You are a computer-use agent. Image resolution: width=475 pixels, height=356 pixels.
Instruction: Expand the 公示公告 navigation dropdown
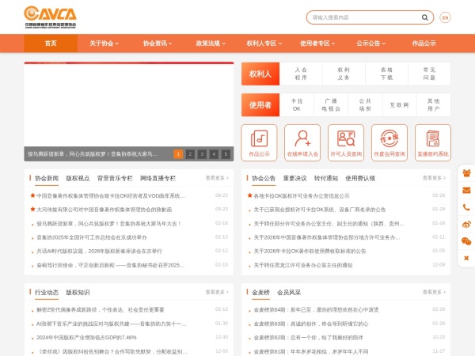(371, 44)
